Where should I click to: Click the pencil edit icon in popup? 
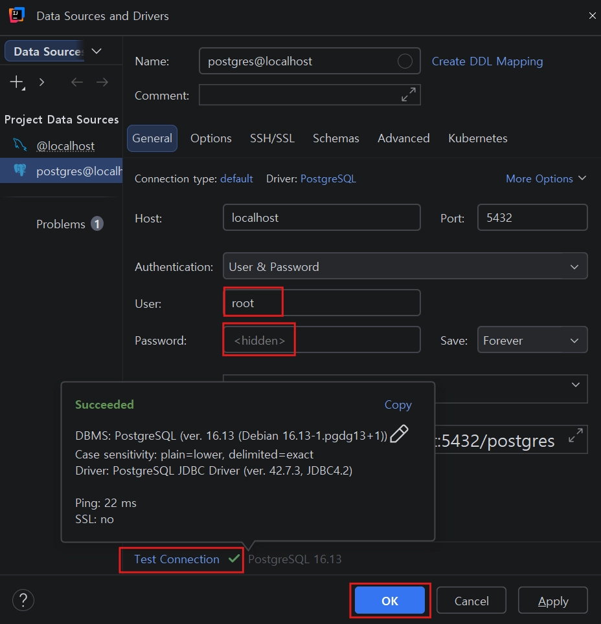[x=399, y=434]
